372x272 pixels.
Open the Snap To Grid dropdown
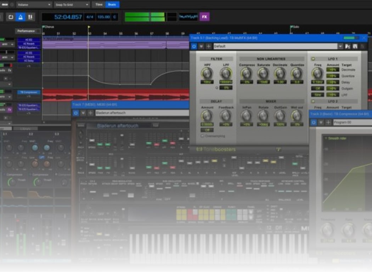click(72, 5)
